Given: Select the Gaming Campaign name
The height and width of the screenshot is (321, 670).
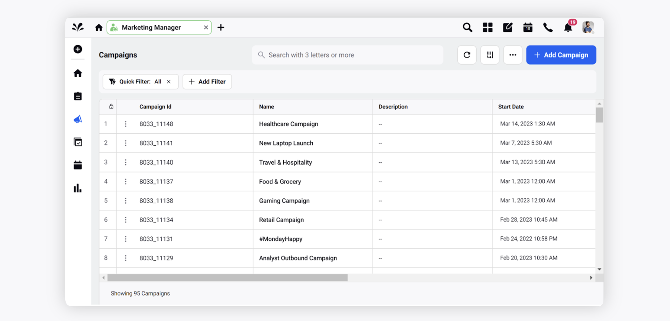Looking at the screenshot, I should coord(284,201).
